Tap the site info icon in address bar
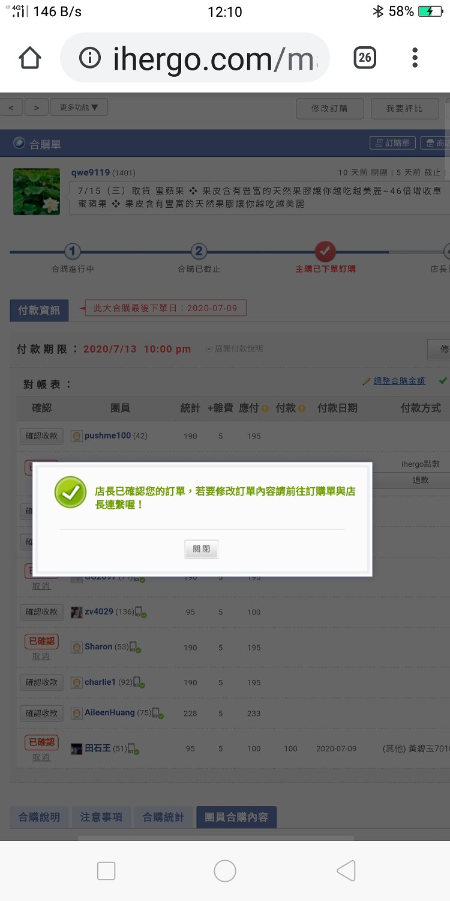Image resolution: width=450 pixels, height=901 pixels. tap(90, 58)
